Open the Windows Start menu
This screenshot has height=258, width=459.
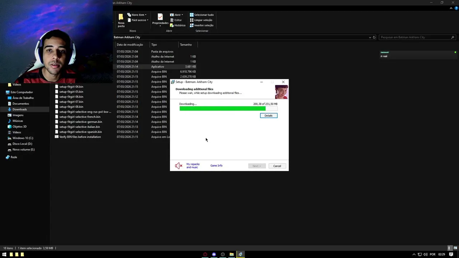pos(4,254)
